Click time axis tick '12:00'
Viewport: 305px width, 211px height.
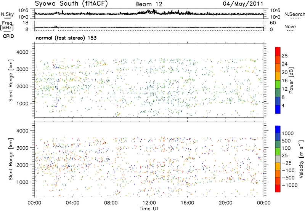tap(149, 203)
